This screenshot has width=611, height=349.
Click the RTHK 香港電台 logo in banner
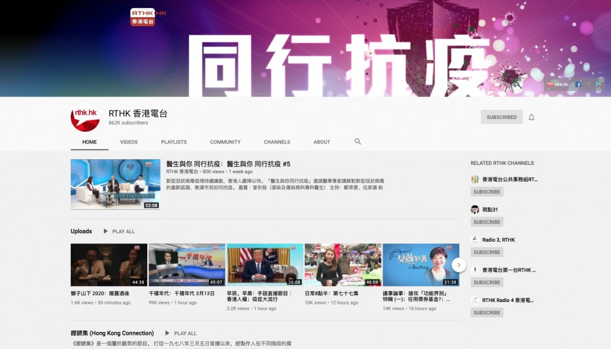143,17
